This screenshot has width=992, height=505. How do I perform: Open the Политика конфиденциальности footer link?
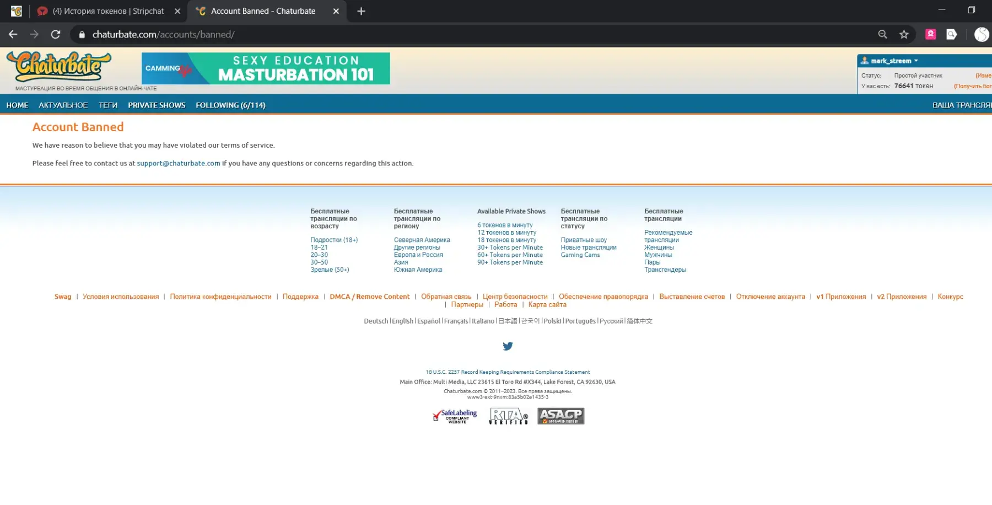coord(220,297)
